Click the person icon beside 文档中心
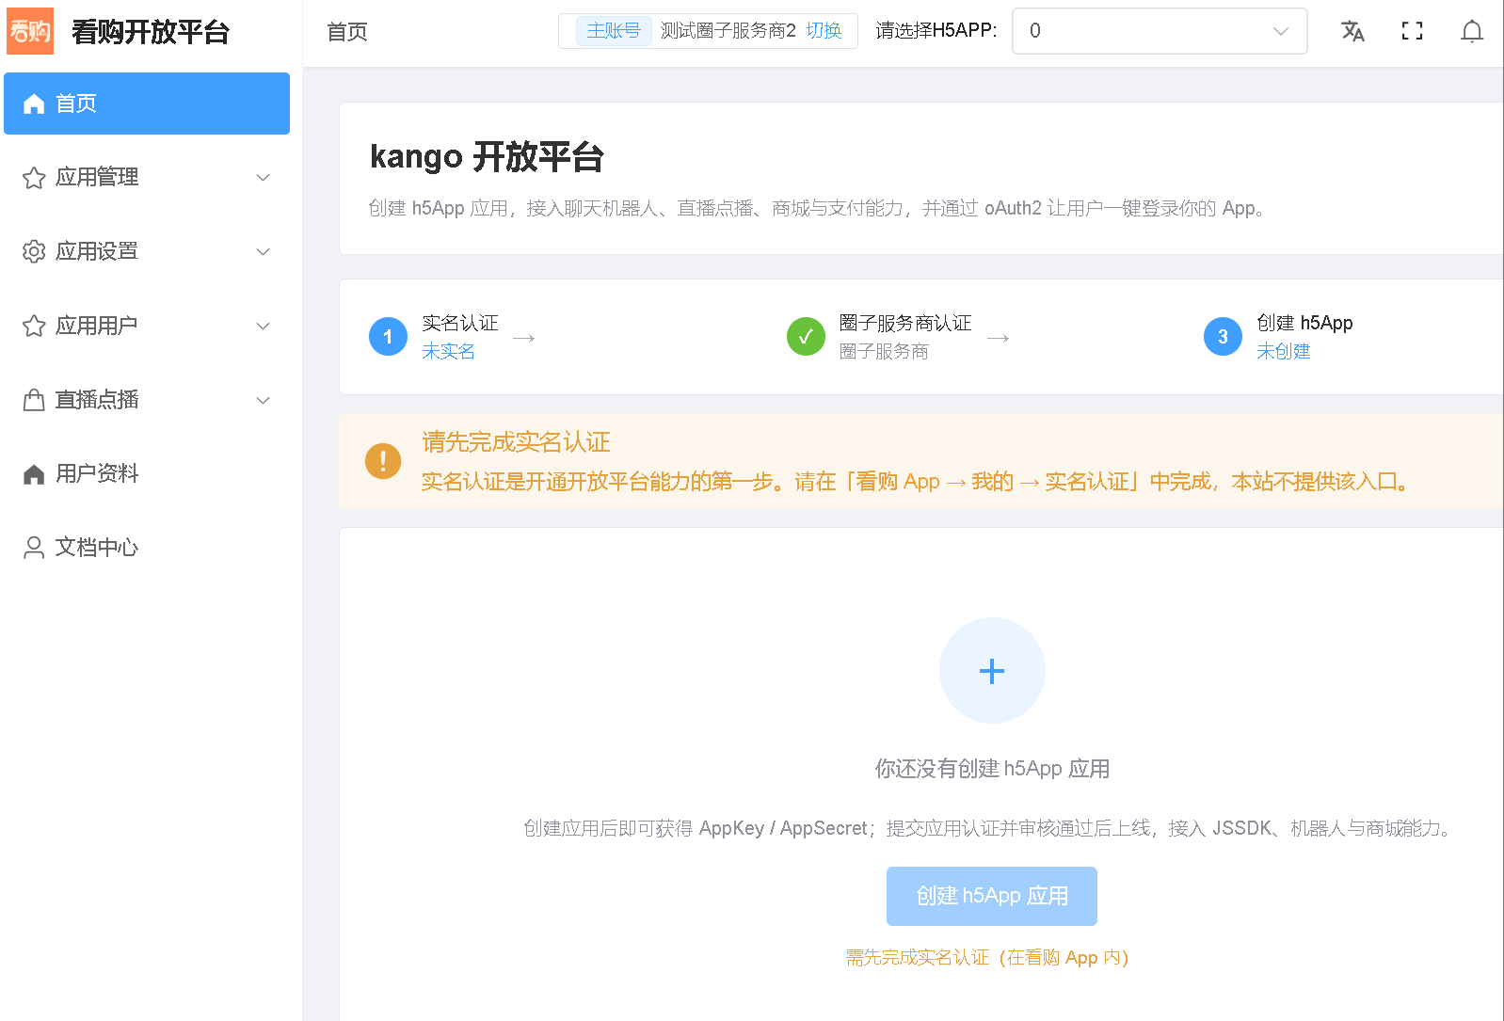This screenshot has width=1504, height=1021. (34, 548)
